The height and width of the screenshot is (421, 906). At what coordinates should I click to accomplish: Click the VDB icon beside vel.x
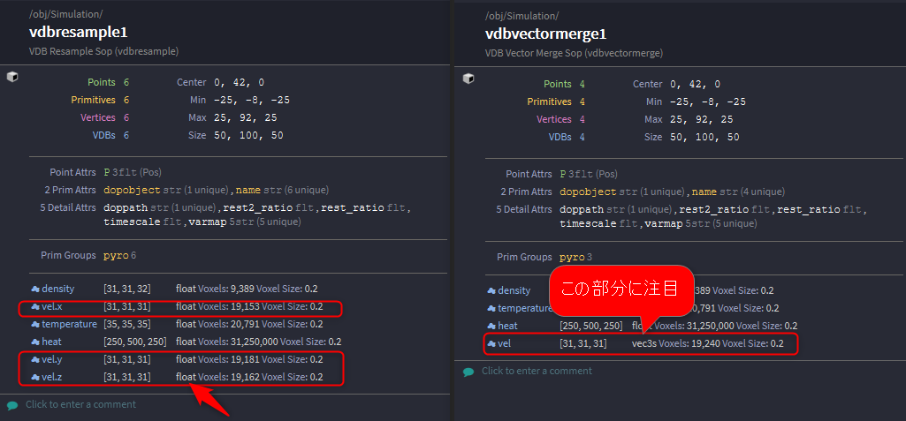click(34, 307)
